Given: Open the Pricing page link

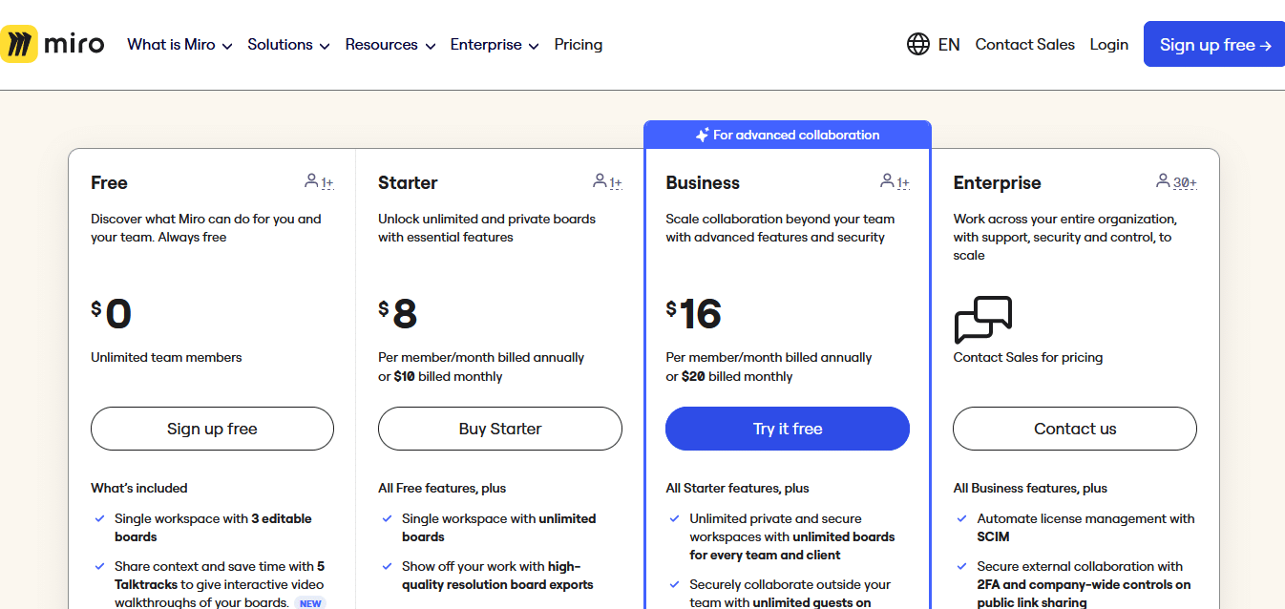Looking at the screenshot, I should (x=579, y=45).
